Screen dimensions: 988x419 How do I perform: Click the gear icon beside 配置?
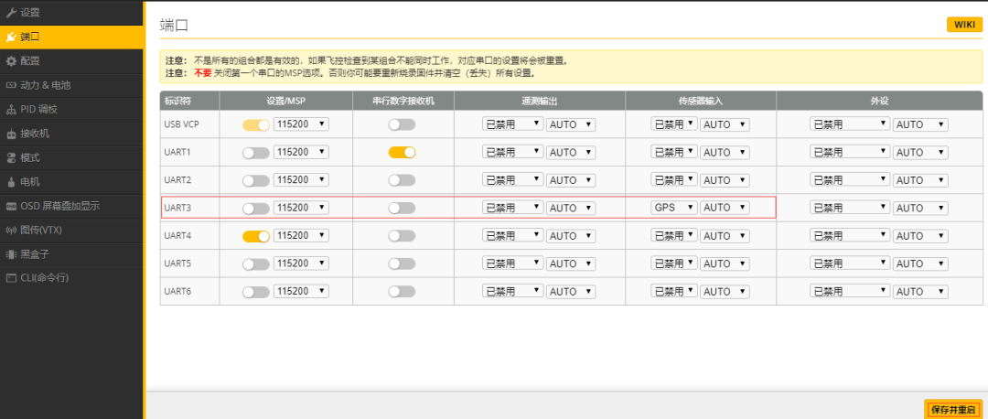11,60
